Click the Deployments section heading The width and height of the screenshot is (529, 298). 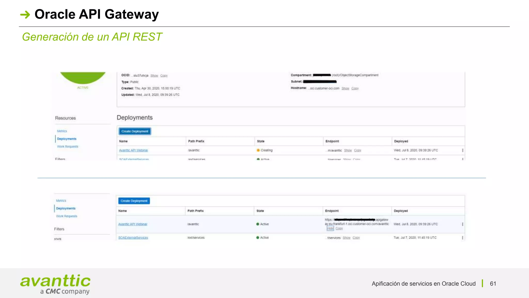pos(135,118)
